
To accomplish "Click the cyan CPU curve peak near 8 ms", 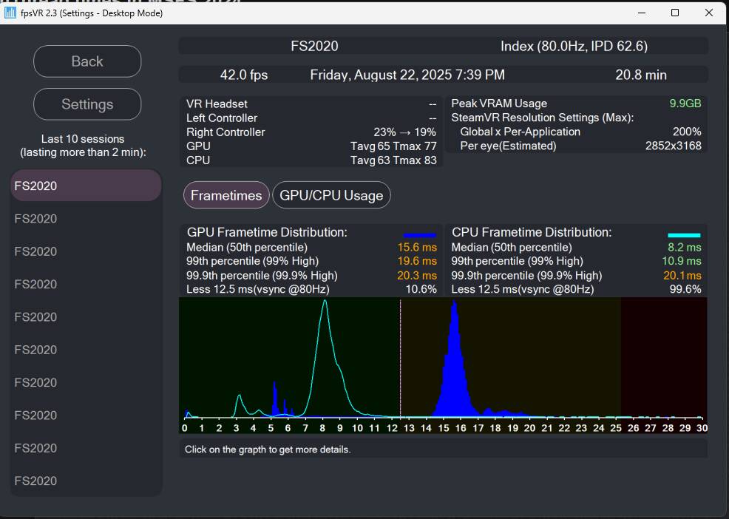I will [325, 302].
